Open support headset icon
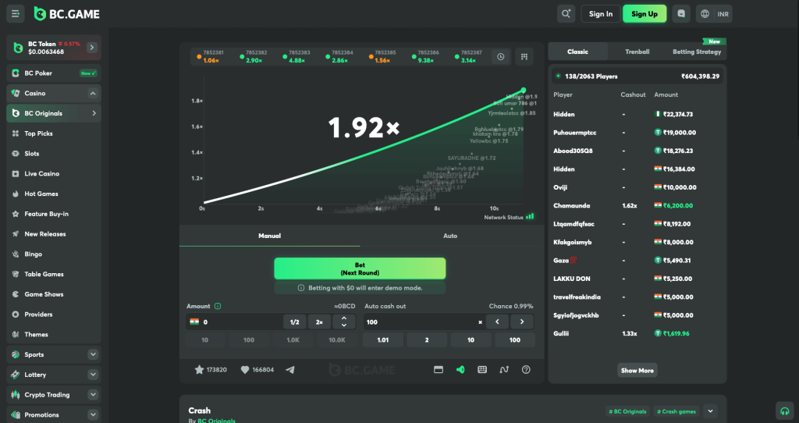 point(784,411)
